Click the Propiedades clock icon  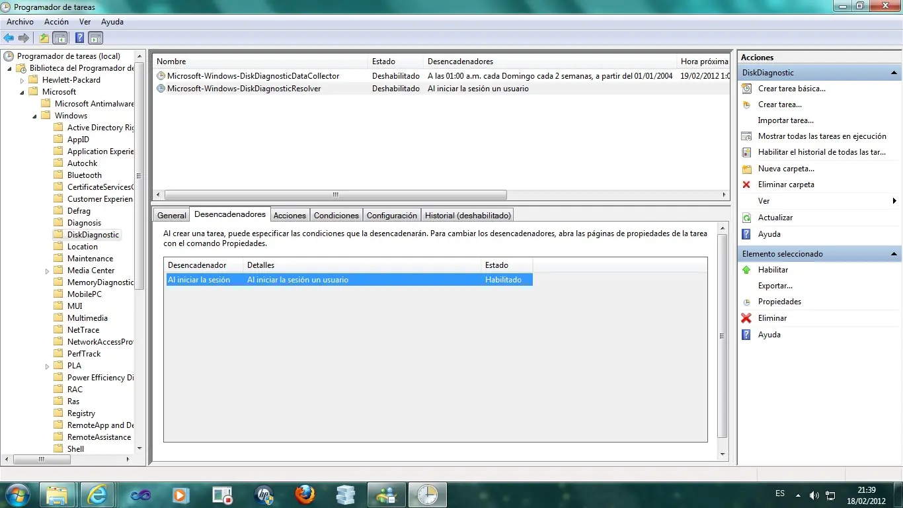[746, 302]
